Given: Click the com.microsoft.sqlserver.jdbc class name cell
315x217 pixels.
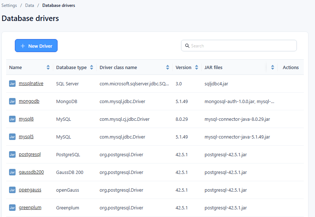Looking at the screenshot, I should [134, 84].
